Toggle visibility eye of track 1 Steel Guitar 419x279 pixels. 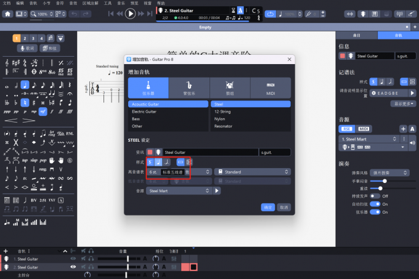point(73,259)
